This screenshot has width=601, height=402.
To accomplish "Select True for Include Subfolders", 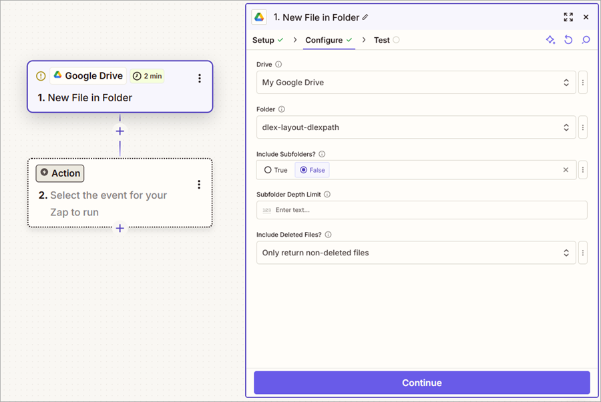I will pos(276,170).
